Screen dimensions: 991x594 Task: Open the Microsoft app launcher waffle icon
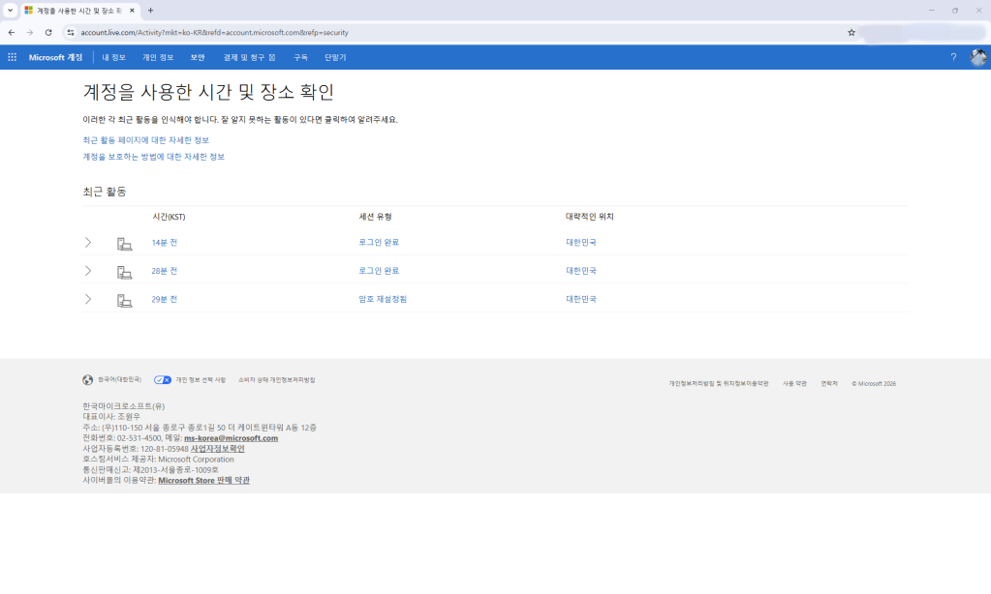[12, 57]
